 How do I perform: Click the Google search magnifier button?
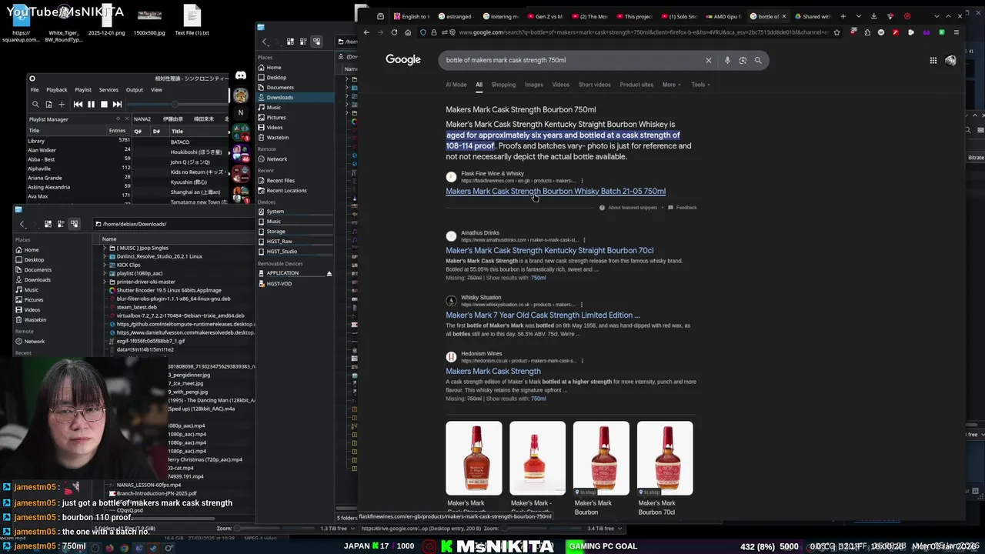(x=758, y=60)
